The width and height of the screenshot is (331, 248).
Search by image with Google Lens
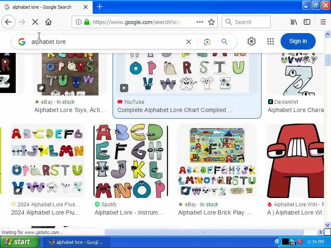207,42
